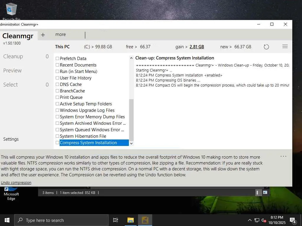Click the muted volume tray icon
Image resolution: width=302 pixels, height=226 pixels.
(263, 220)
